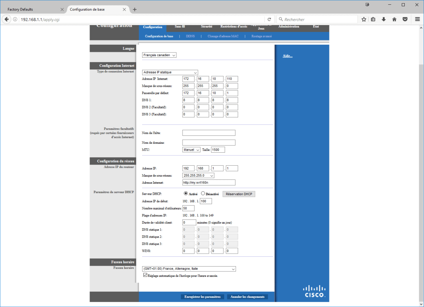Viewport: 424px width, 307px height.
Task: Reload the page with the refresh icon
Action: (x=269, y=19)
